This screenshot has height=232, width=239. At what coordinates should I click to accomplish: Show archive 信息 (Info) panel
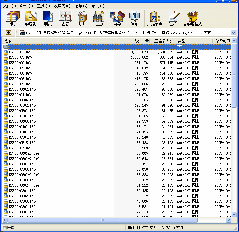point(134,18)
